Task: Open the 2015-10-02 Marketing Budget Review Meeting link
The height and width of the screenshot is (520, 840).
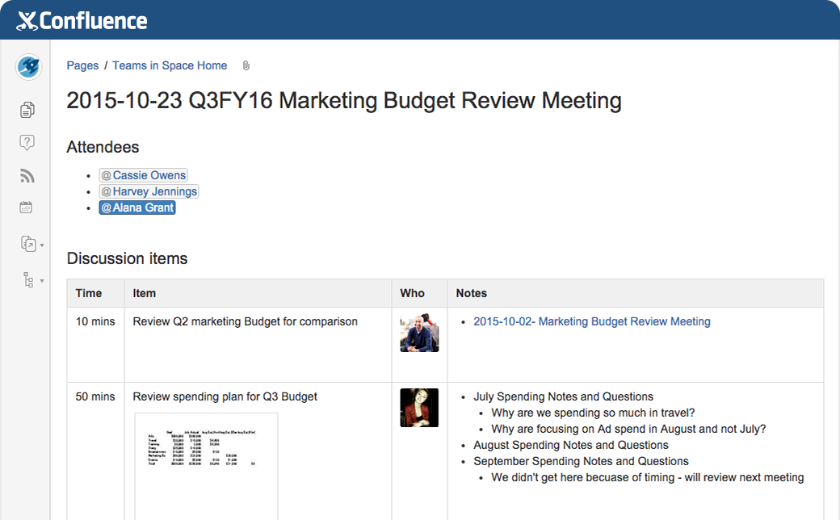Action: [591, 321]
